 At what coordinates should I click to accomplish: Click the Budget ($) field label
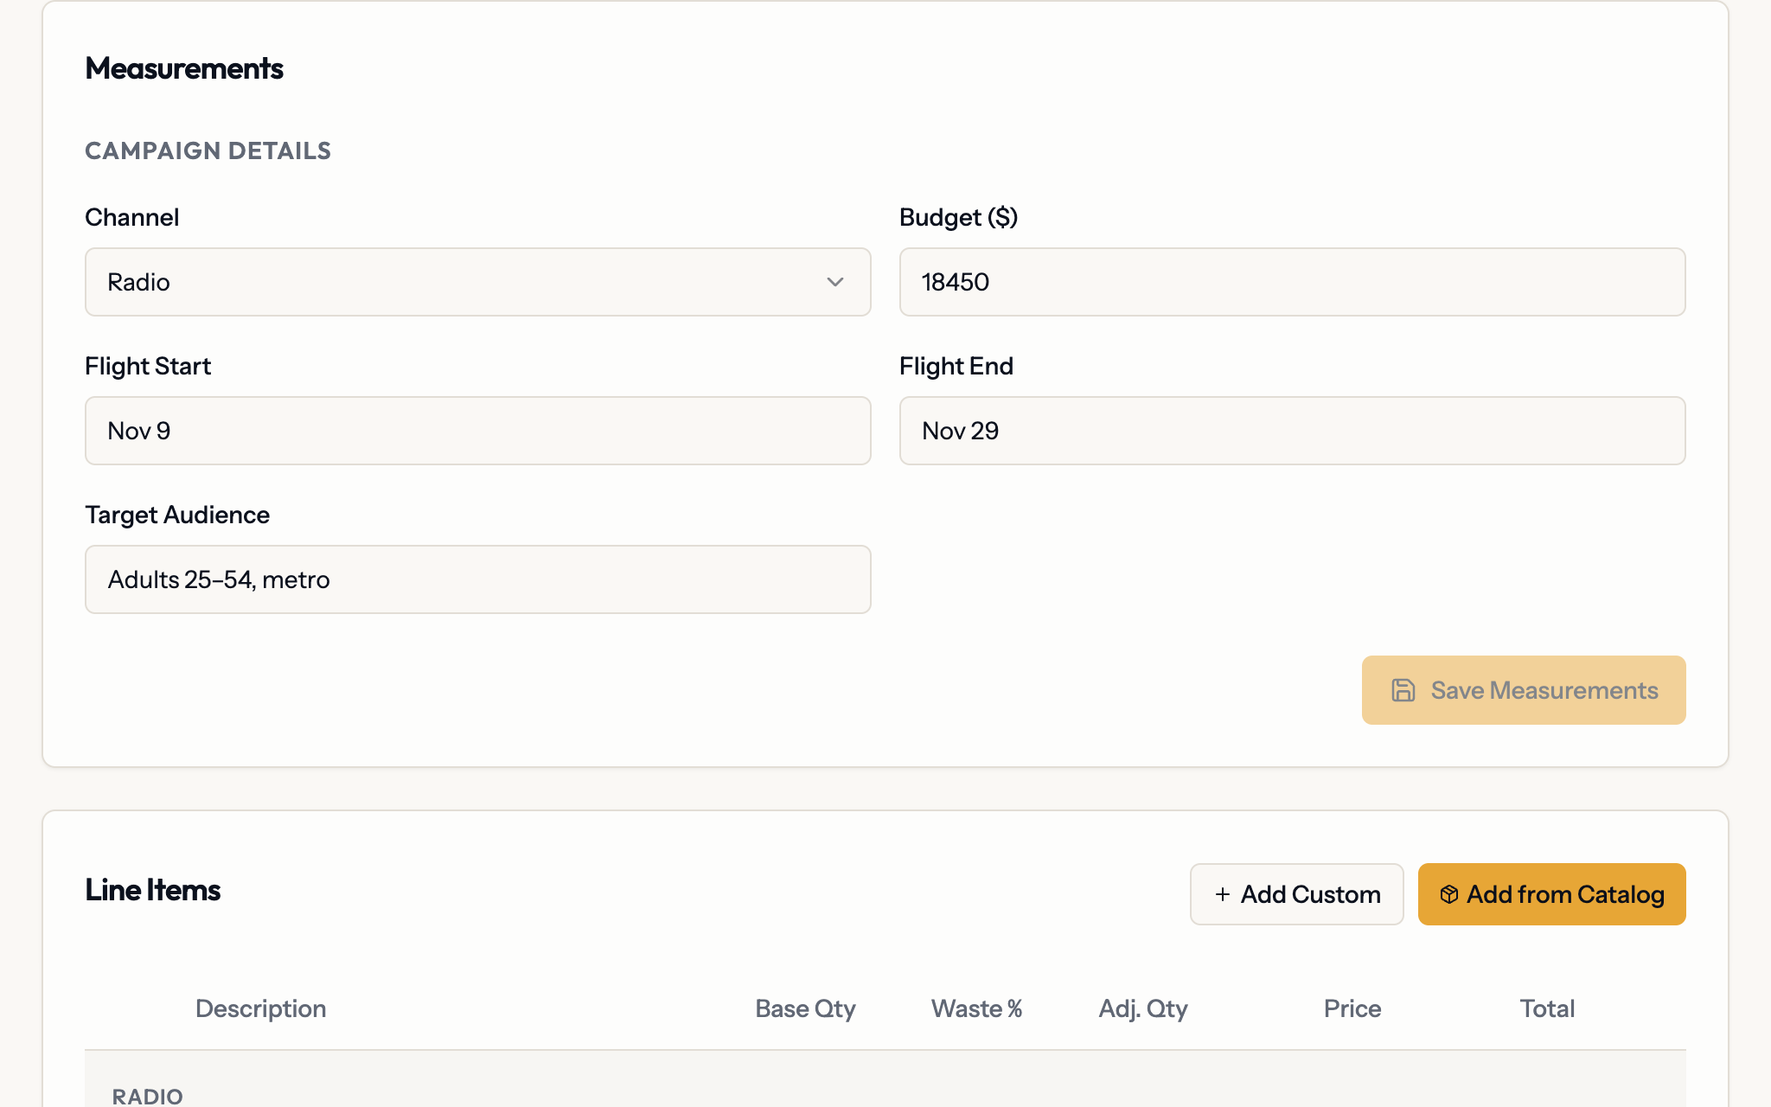(958, 217)
